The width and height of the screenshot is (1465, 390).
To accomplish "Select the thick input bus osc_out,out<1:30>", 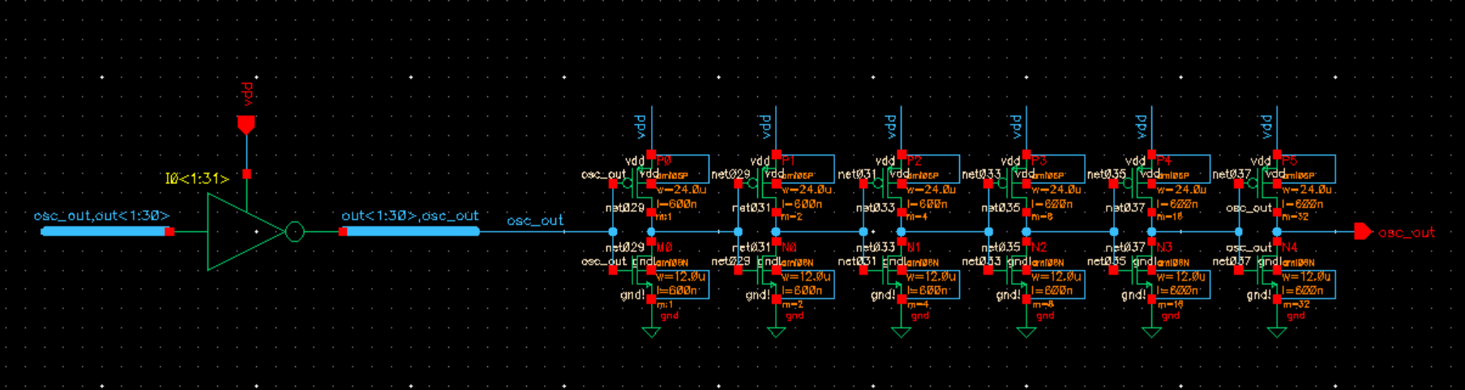I will pyautogui.click(x=105, y=232).
